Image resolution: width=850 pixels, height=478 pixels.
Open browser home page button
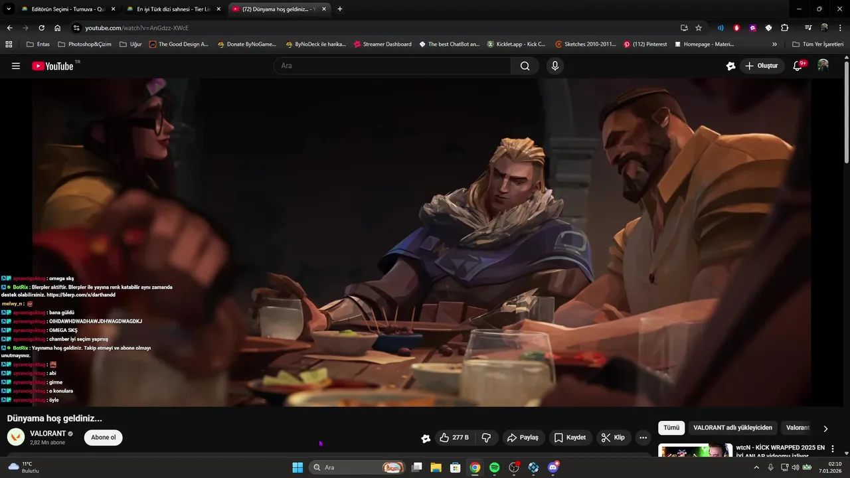[58, 28]
